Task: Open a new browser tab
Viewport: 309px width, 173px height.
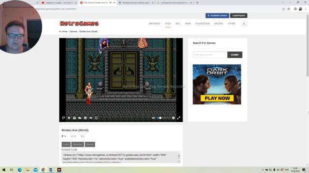Action: (197, 3)
